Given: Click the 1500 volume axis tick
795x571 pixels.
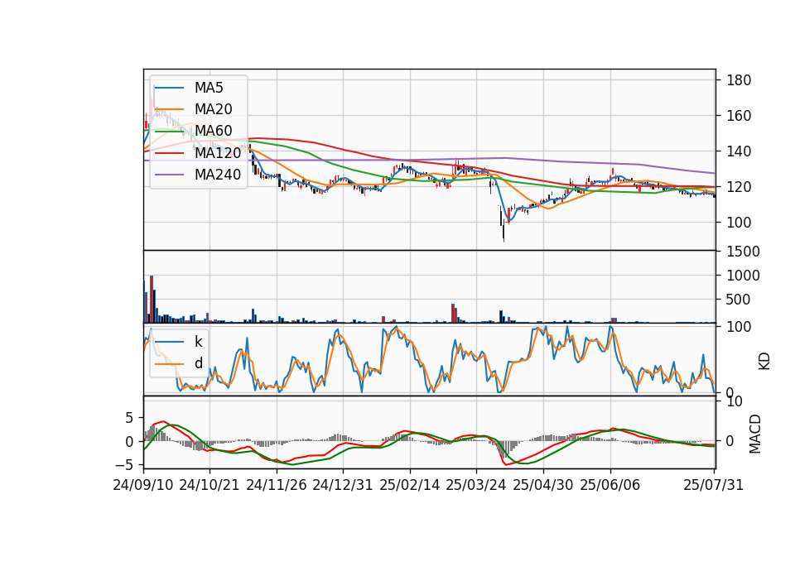Looking at the screenshot, I should (744, 252).
